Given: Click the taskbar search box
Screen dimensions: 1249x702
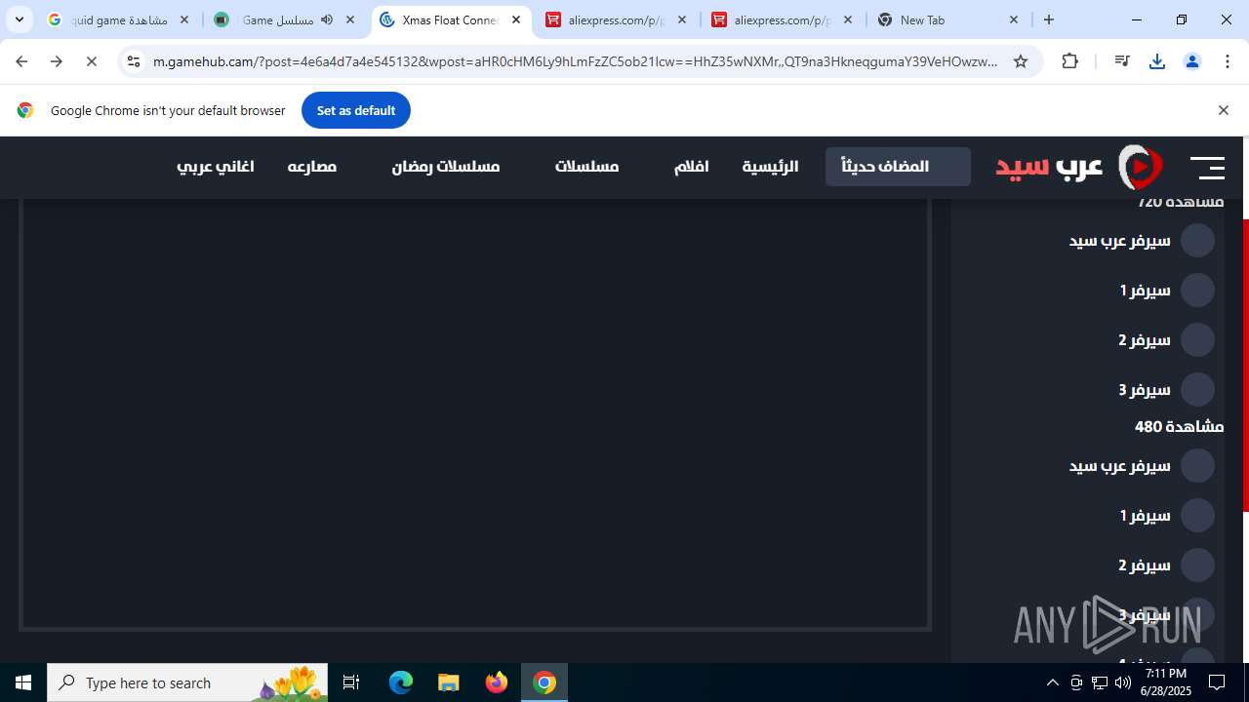Looking at the screenshot, I should click(x=187, y=682).
